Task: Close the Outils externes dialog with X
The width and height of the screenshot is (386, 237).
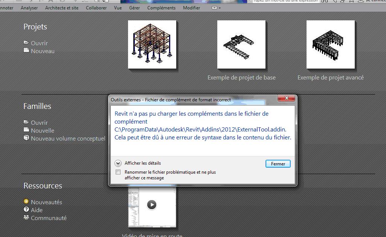Action: (286, 98)
